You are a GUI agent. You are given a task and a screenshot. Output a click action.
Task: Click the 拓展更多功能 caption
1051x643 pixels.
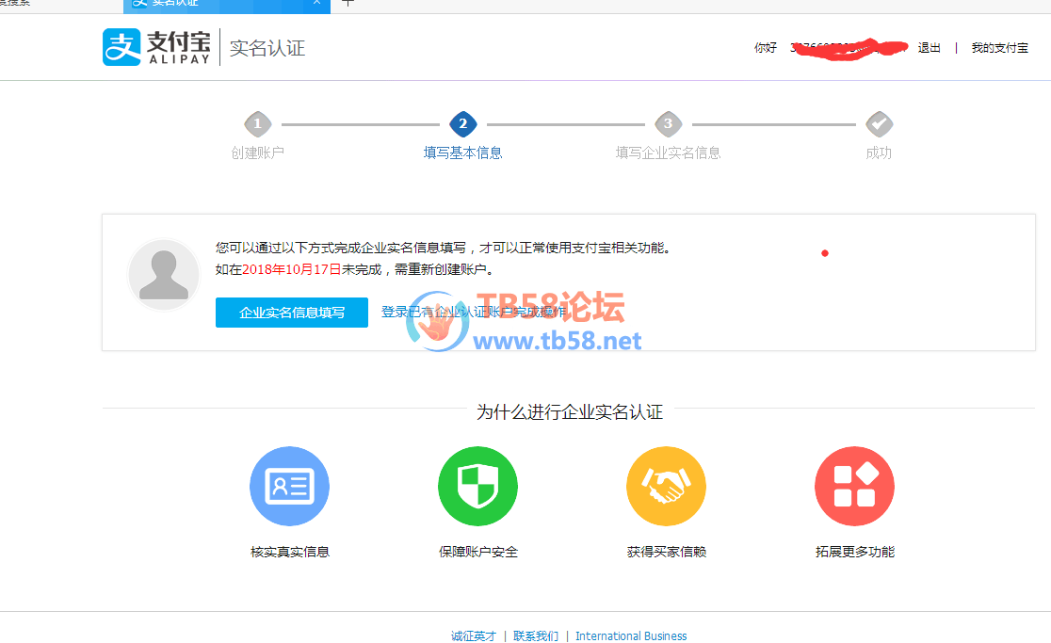click(854, 552)
